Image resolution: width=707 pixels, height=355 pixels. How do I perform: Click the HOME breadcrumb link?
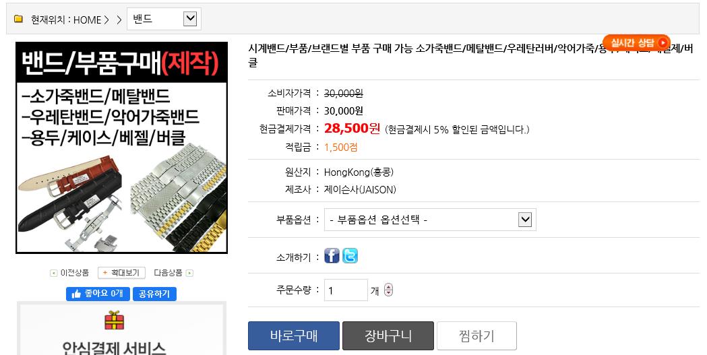[88, 20]
